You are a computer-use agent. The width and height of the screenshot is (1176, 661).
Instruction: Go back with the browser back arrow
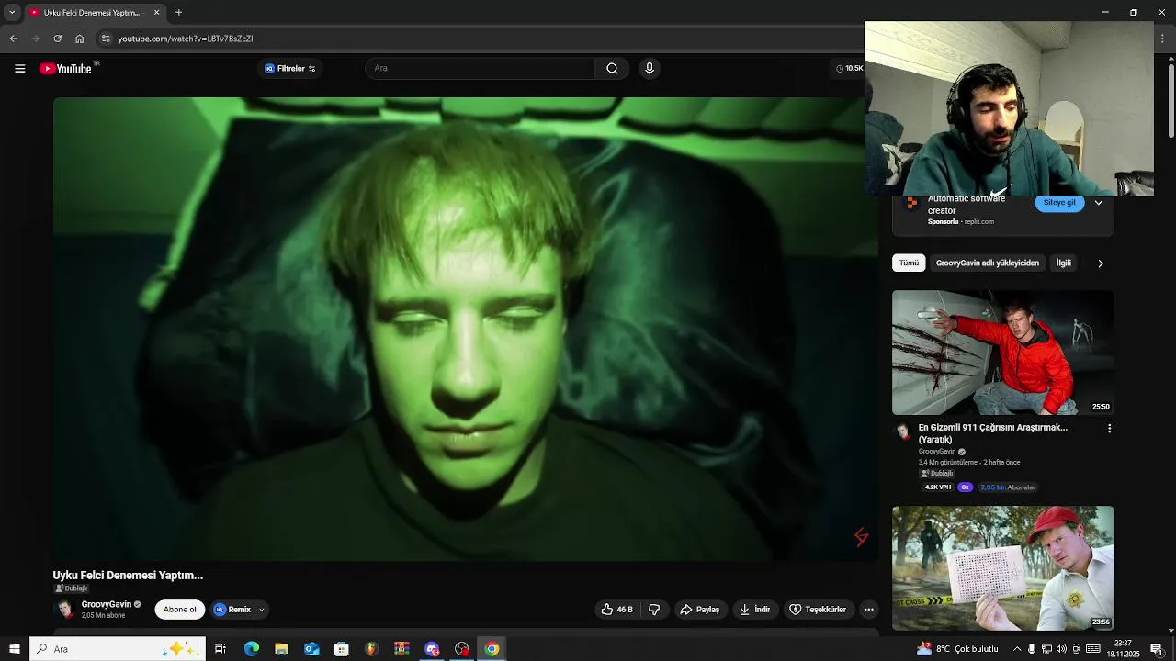[x=13, y=39]
